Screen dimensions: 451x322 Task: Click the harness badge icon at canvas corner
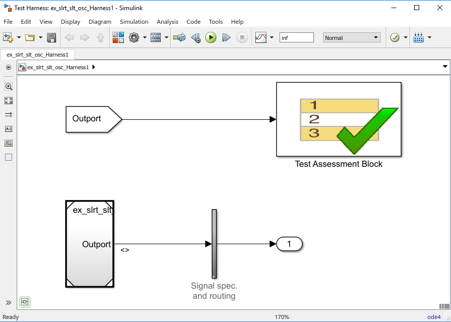coord(25,302)
